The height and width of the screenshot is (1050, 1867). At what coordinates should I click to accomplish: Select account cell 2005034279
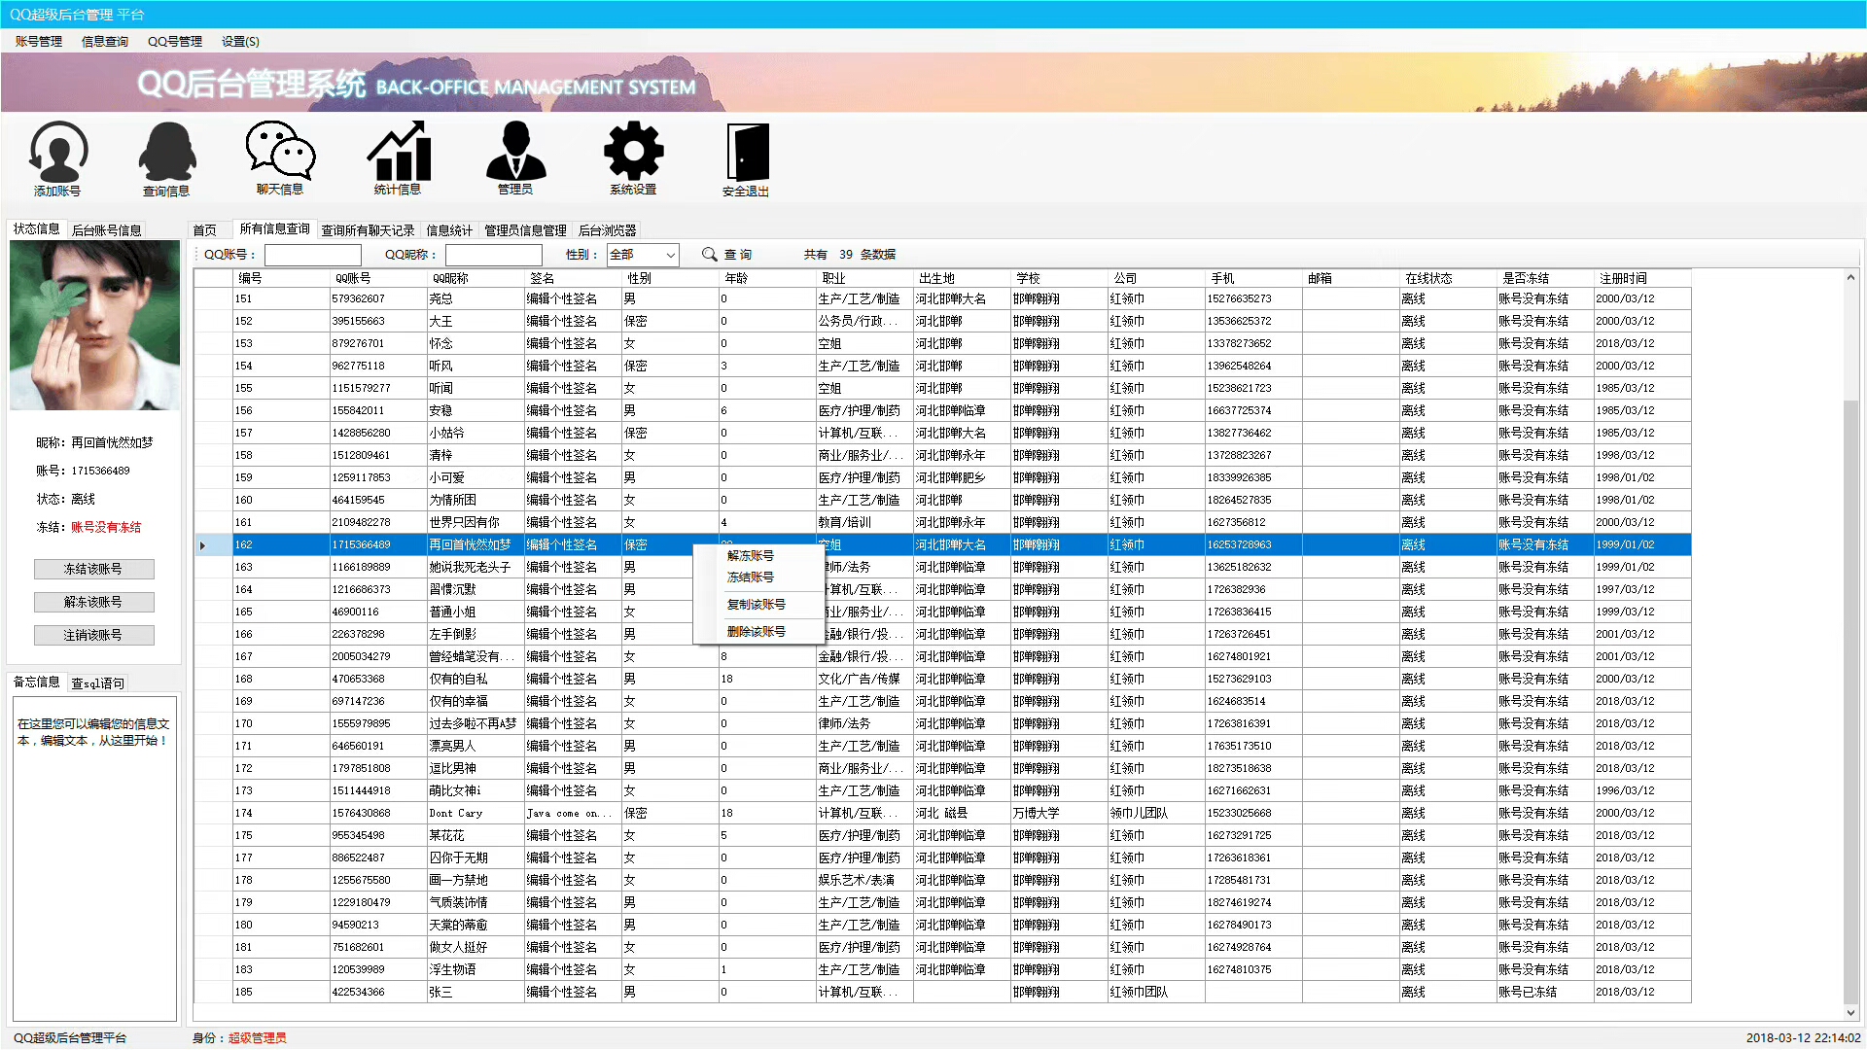(379, 657)
